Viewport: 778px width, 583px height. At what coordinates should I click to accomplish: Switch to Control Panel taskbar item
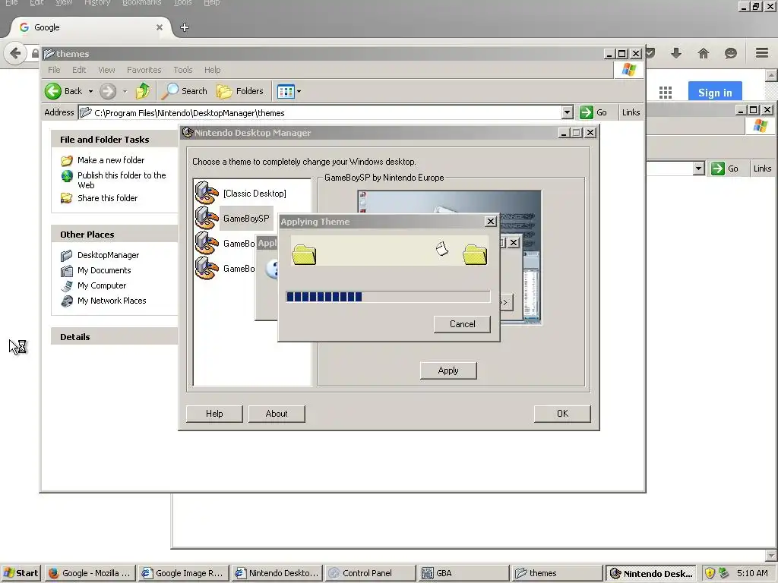click(370, 573)
